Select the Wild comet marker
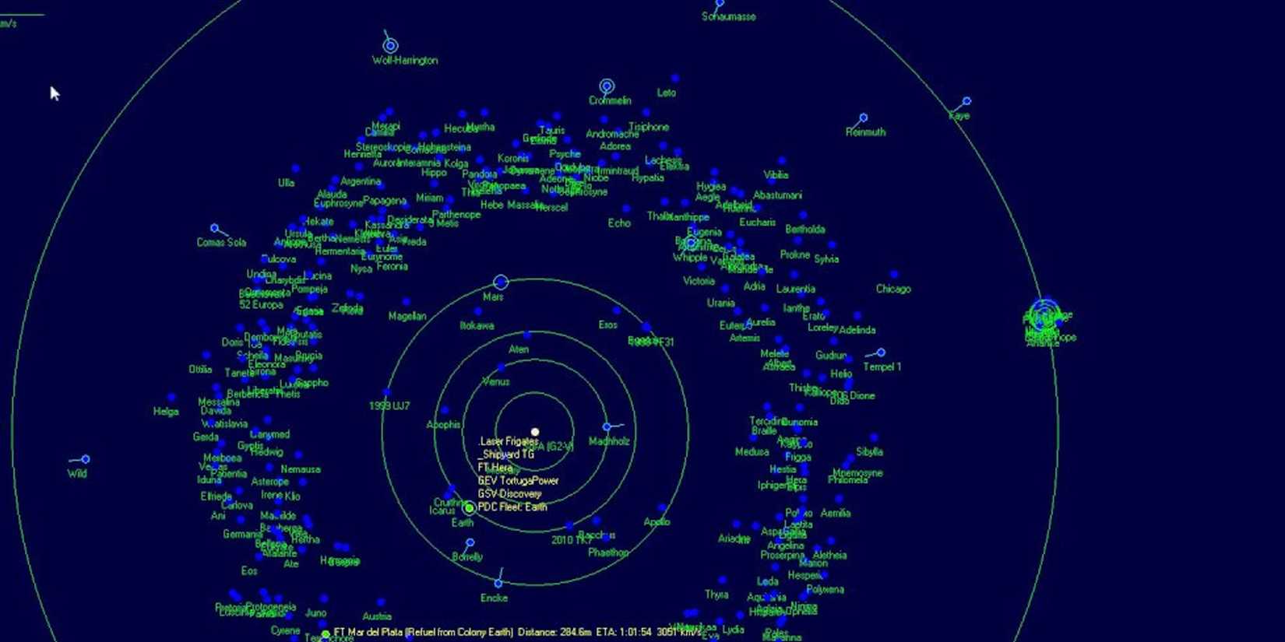Screen dimensions: 1285x642 (86, 460)
